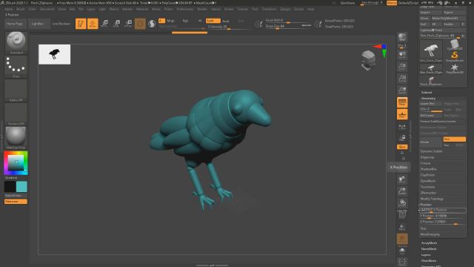Open the Dots stroke type picker

coord(16,67)
